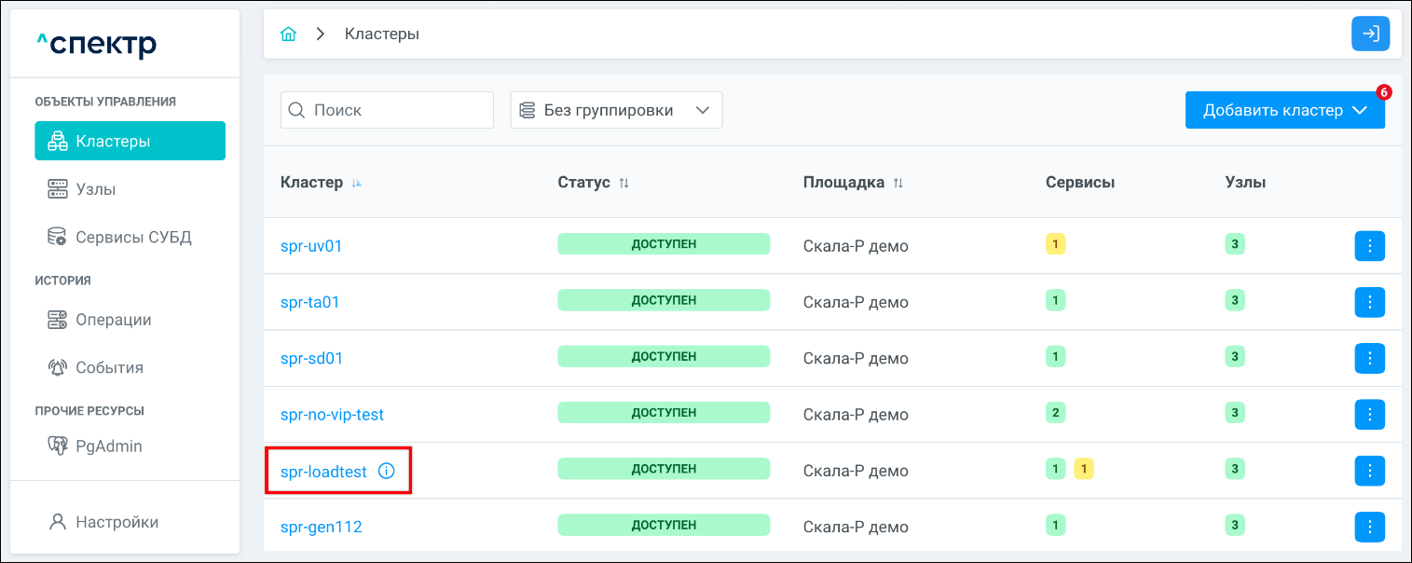Screen dimensions: 1412x563
Task: Open three-dot menu for spr-gen112 row
Action: click(1369, 527)
